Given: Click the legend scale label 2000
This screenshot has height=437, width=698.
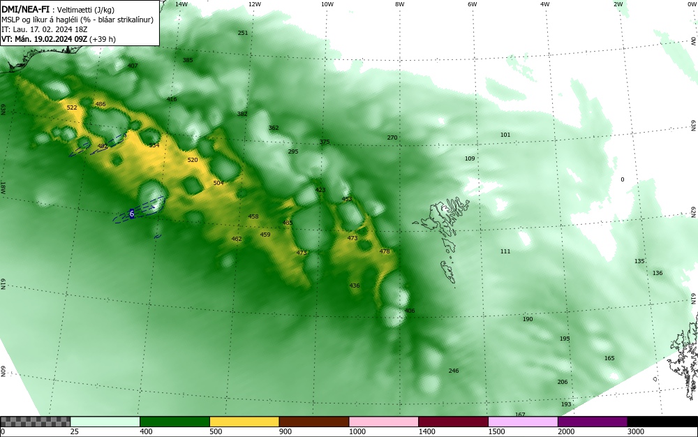Looking at the screenshot, I should point(566,431).
